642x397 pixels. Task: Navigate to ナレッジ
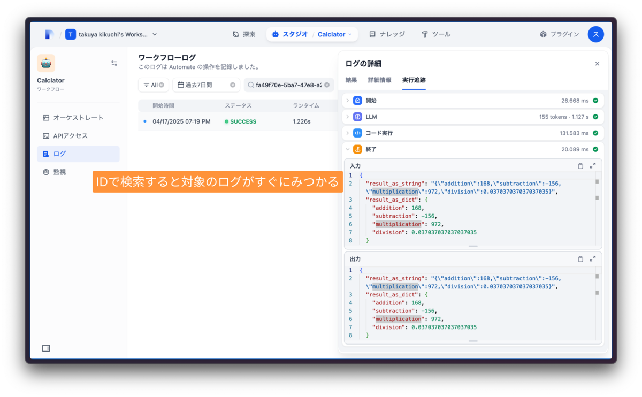[x=387, y=34]
